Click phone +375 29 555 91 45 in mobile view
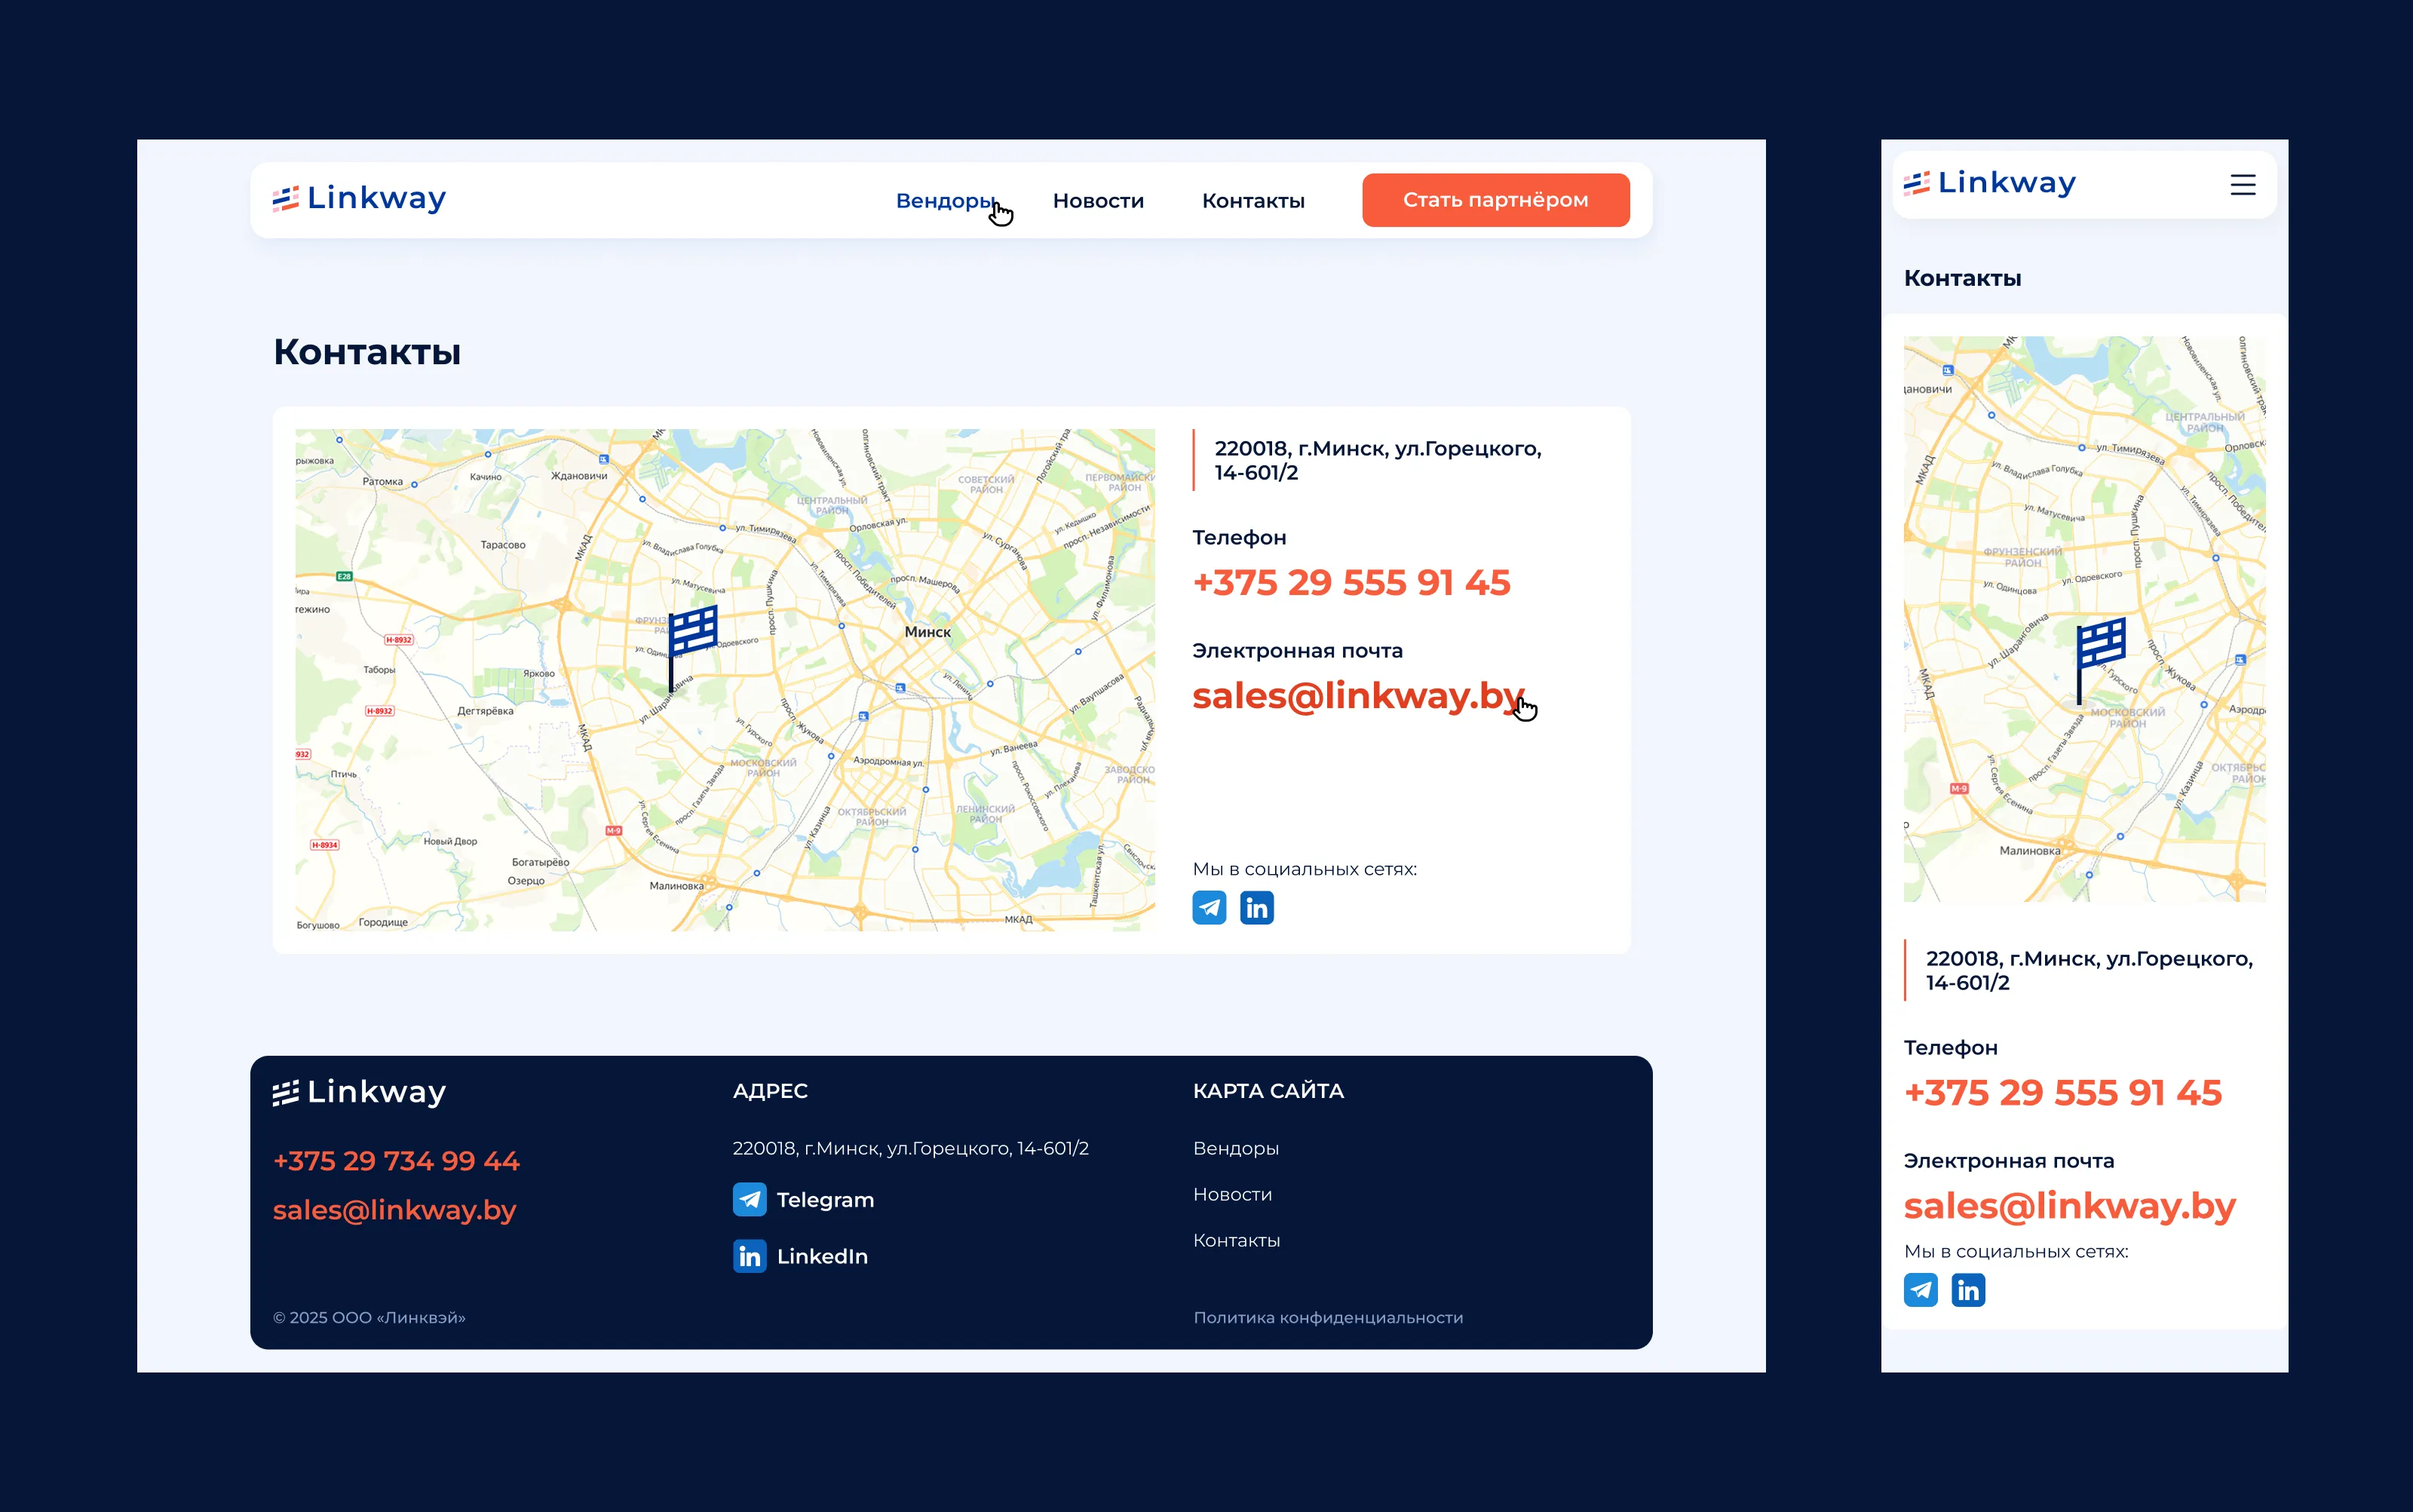 [2062, 1092]
